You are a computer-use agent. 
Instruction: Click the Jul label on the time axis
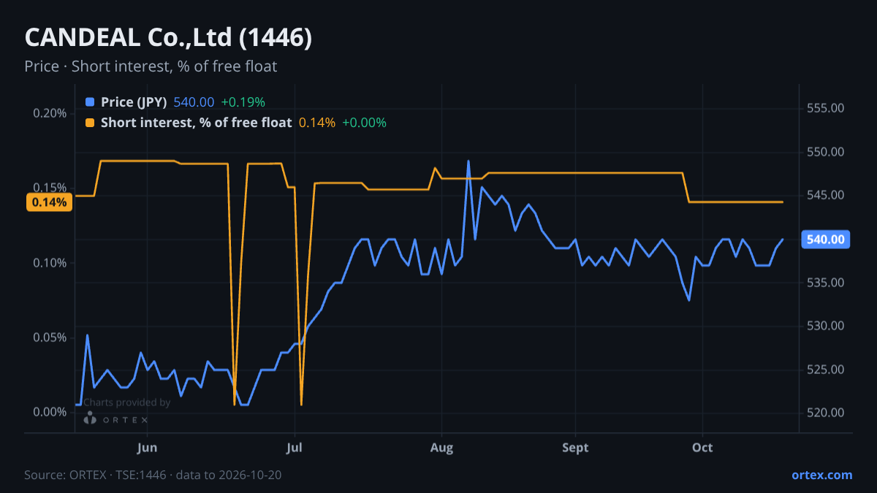295,448
